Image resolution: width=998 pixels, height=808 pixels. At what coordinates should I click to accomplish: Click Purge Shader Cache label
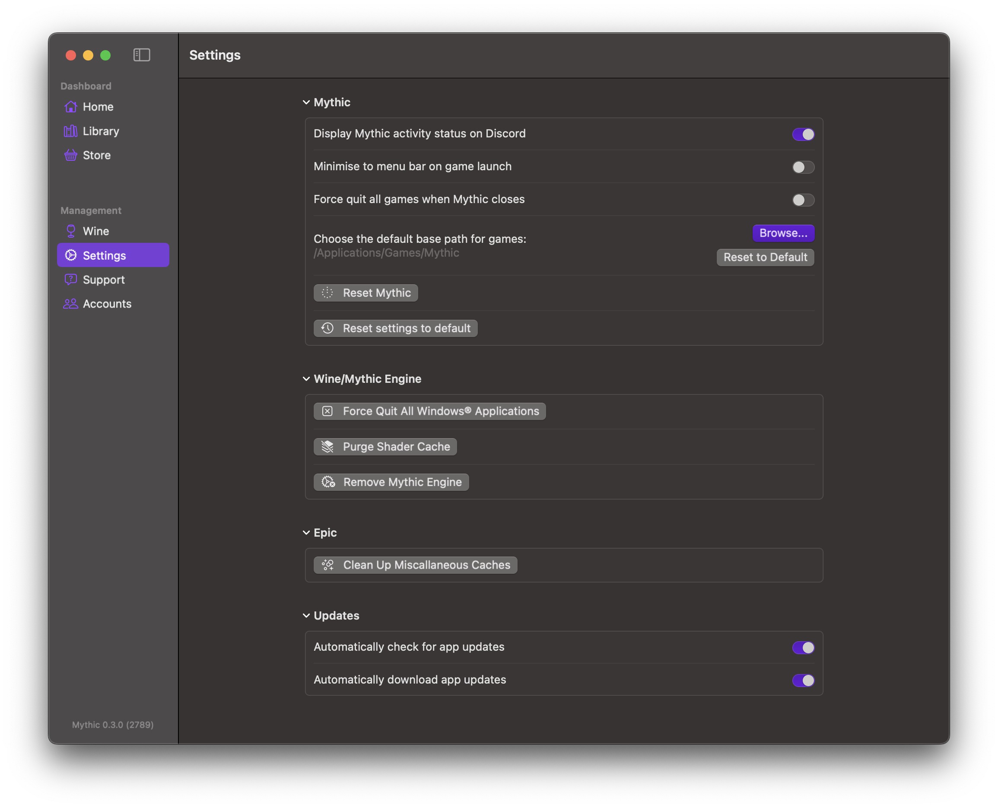tap(397, 446)
